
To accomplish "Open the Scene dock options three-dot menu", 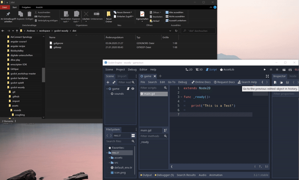I will [136, 76].
